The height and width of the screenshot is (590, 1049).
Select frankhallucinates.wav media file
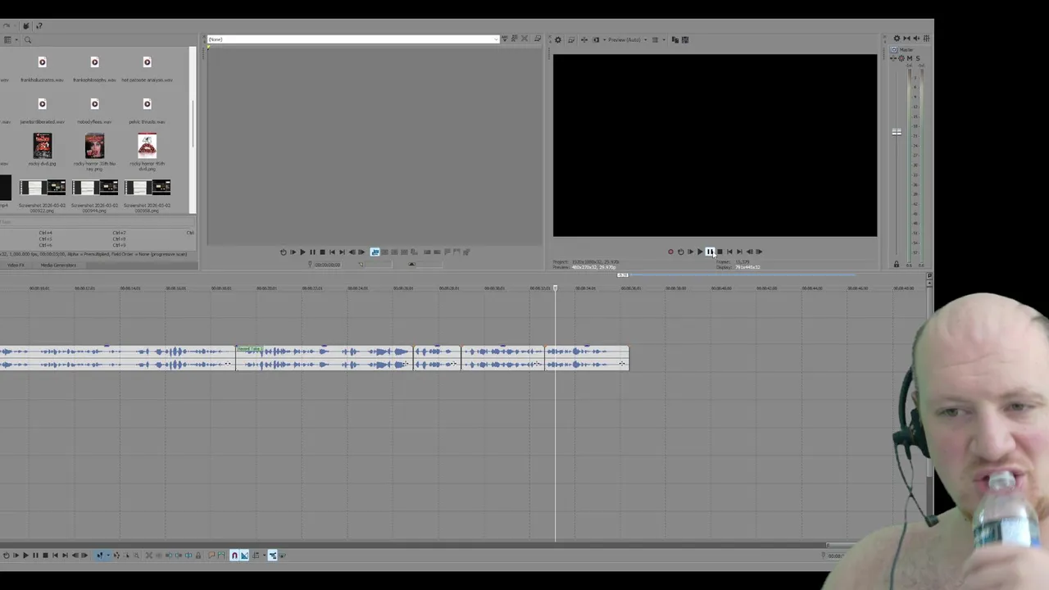(42, 70)
